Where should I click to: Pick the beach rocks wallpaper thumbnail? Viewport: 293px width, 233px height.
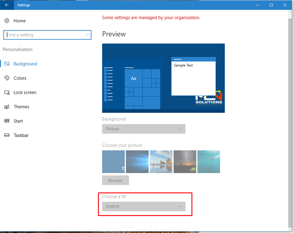161,162
